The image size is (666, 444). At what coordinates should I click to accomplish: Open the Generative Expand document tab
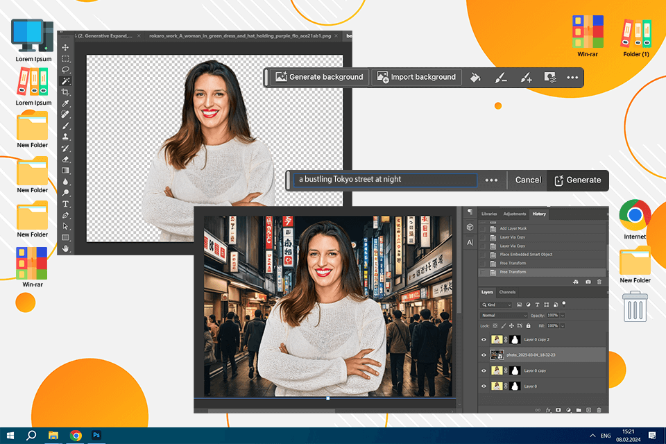coord(108,36)
